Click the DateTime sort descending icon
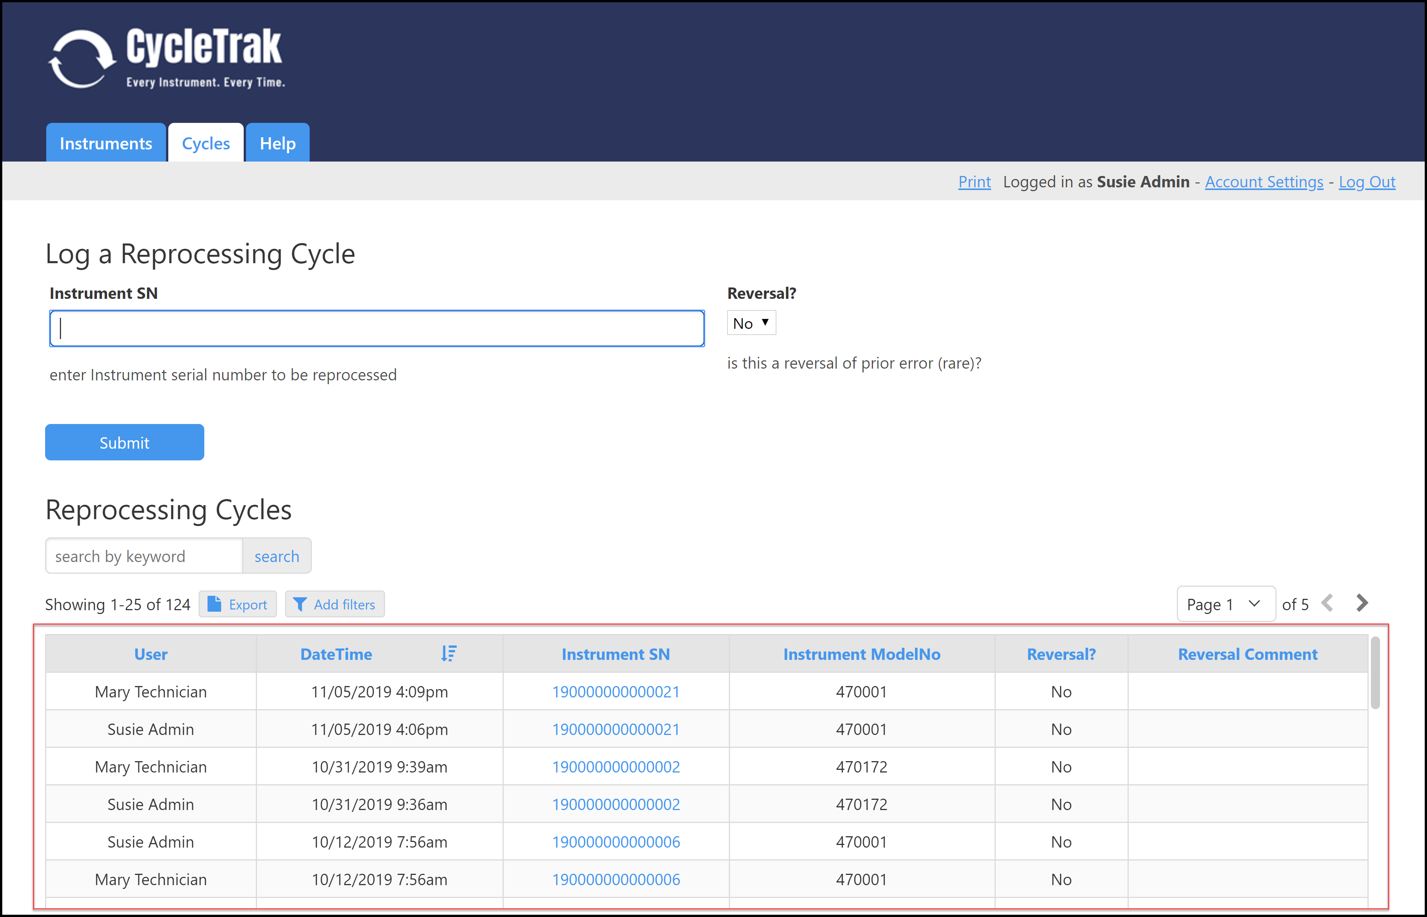The height and width of the screenshot is (917, 1427). click(449, 654)
